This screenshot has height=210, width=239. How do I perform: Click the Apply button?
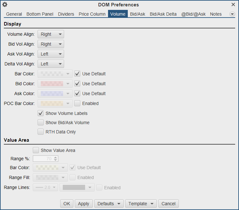click(x=83, y=204)
